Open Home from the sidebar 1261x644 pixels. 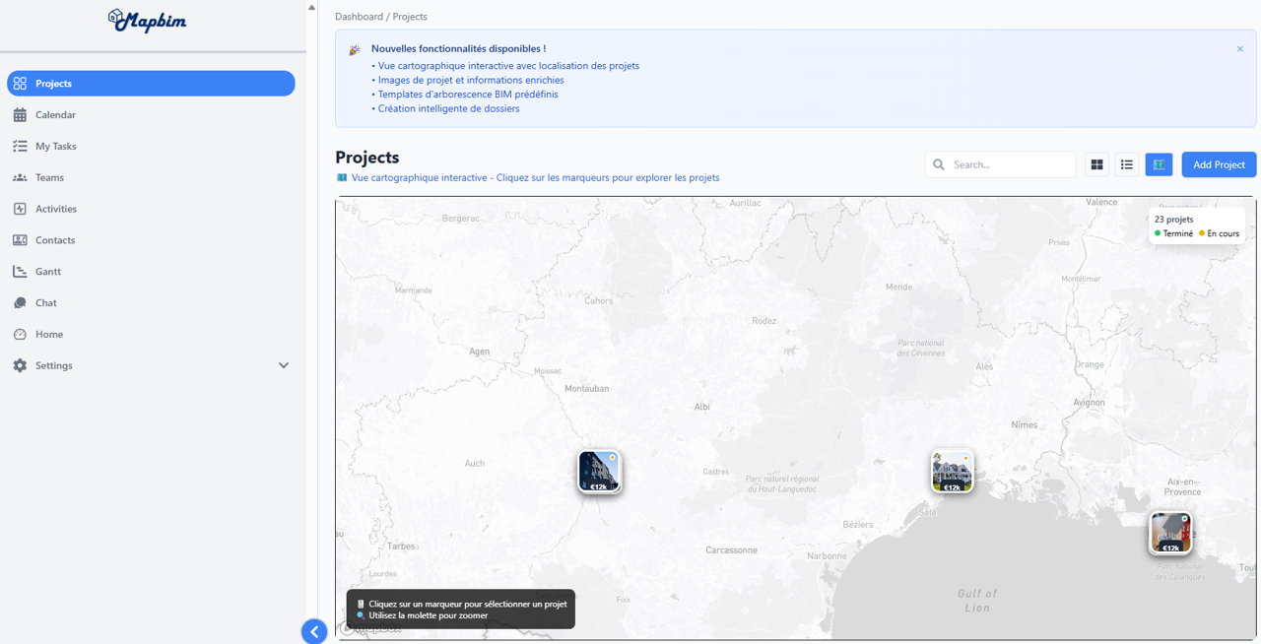49,335
